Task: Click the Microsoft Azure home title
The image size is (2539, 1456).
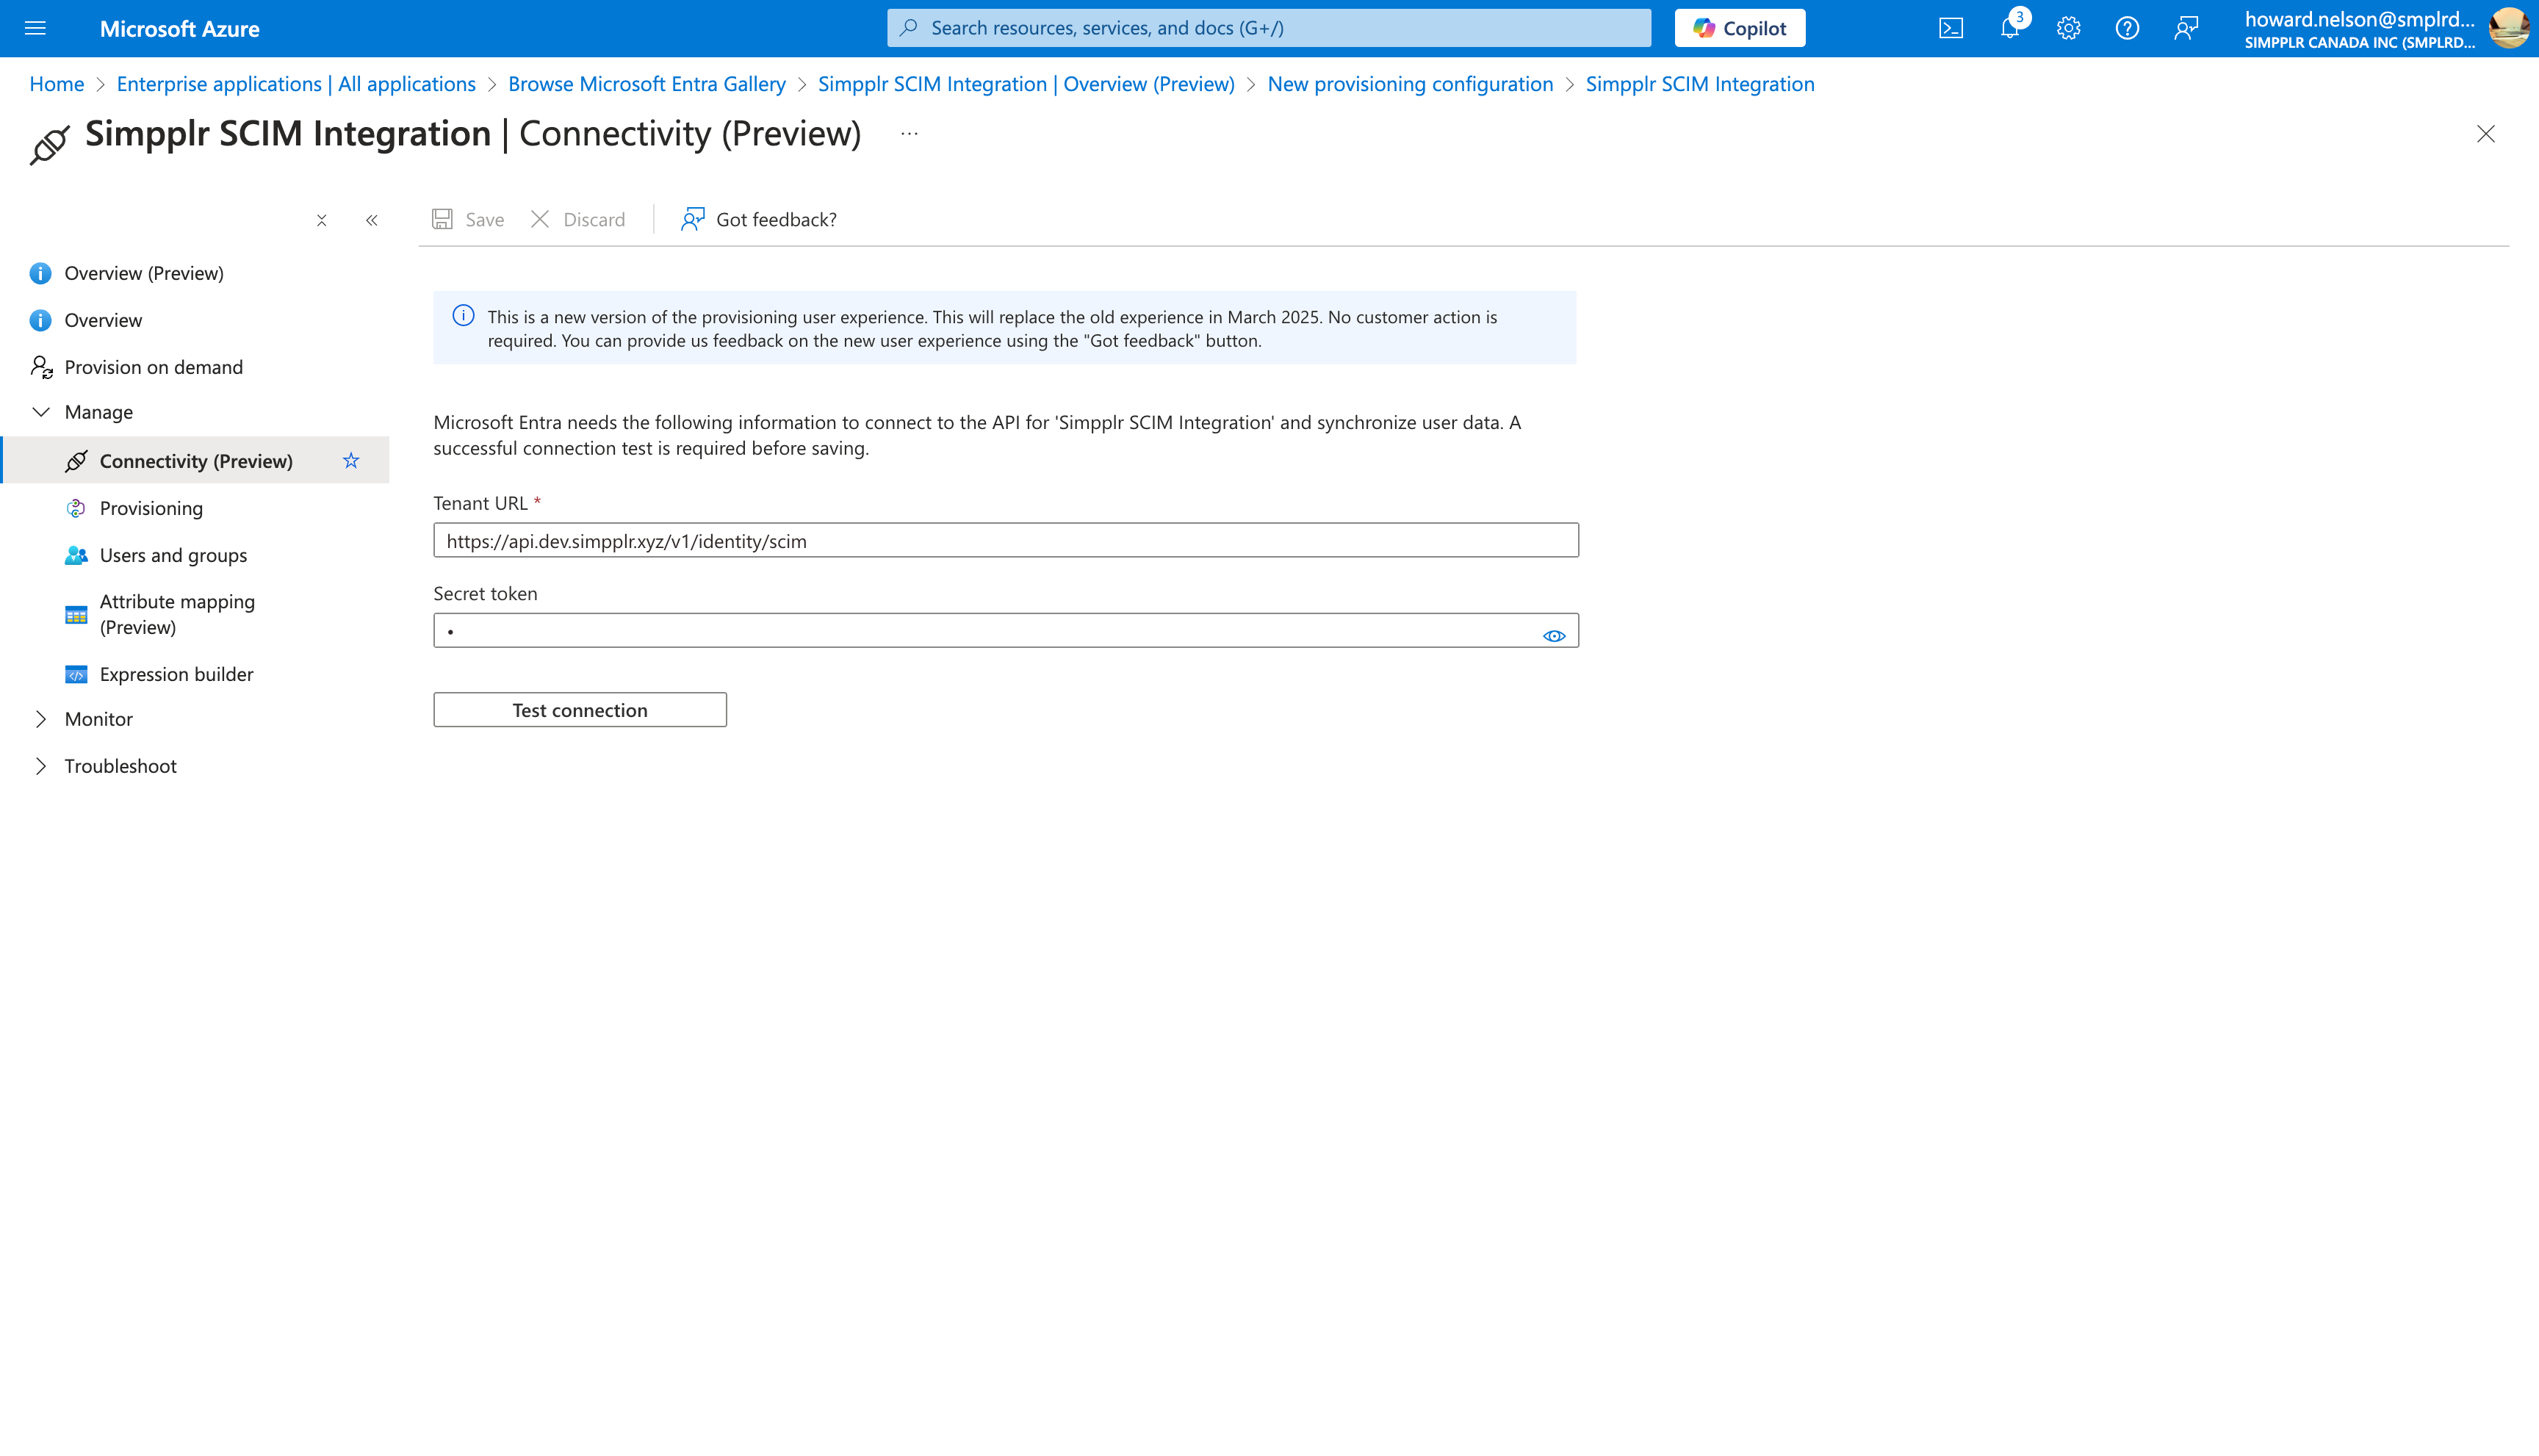Action: (x=180, y=28)
